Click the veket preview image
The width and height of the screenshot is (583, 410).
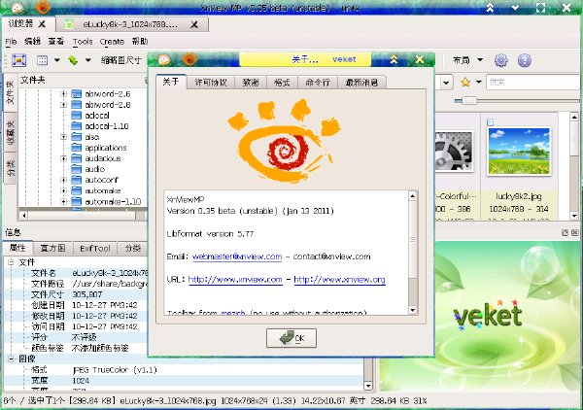coord(481,316)
